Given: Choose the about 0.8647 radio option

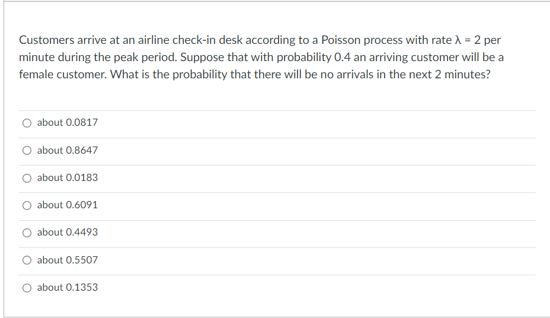Looking at the screenshot, I should [27, 151].
